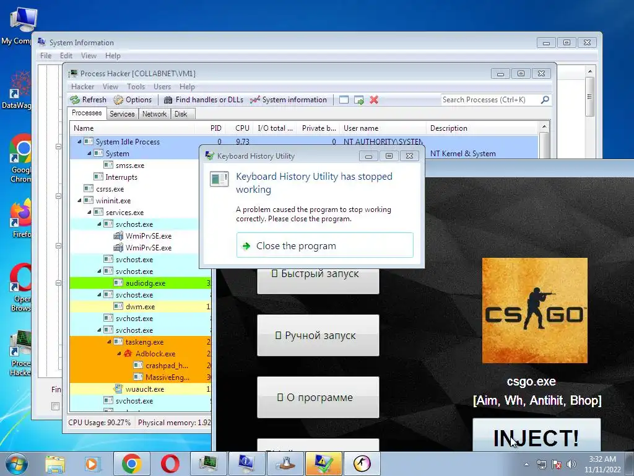Click System Information vertical scrollbar up arrow

590,71
